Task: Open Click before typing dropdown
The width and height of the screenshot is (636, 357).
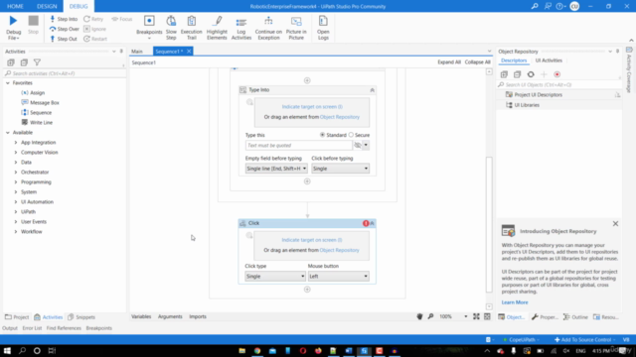Action: [x=340, y=169]
